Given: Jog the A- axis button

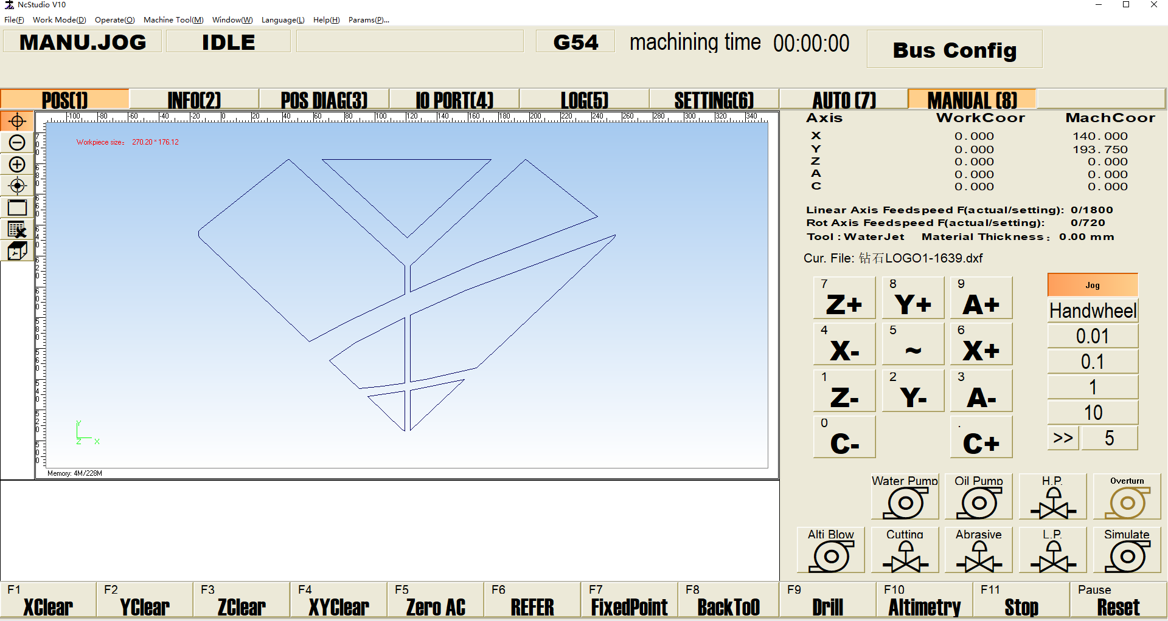Looking at the screenshot, I should [x=981, y=391].
